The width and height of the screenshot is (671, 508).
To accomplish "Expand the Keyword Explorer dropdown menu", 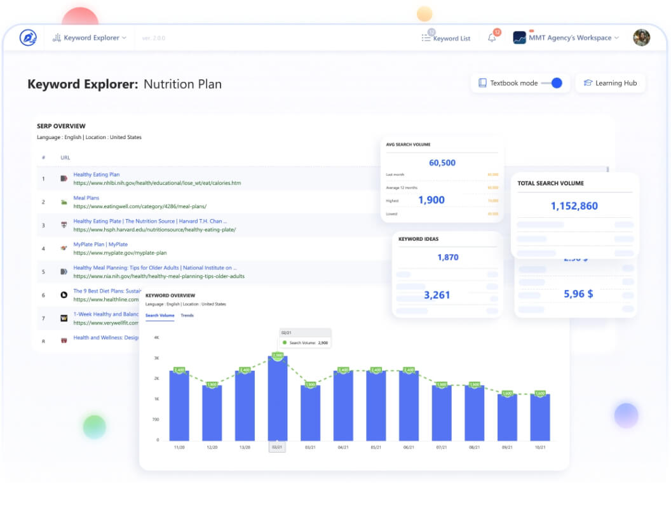I will [x=90, y=37].
